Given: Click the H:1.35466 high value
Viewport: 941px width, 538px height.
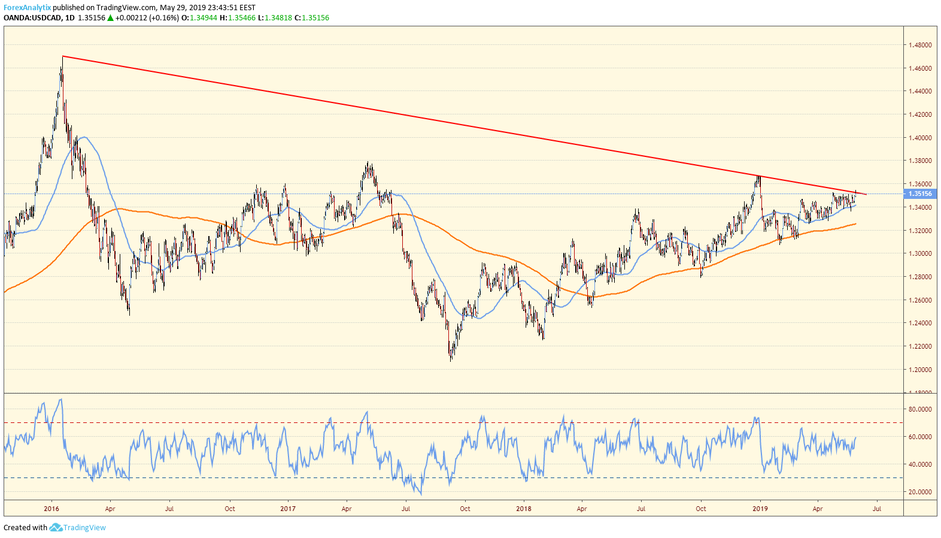Looking at the screenshot, I should 238,18.
